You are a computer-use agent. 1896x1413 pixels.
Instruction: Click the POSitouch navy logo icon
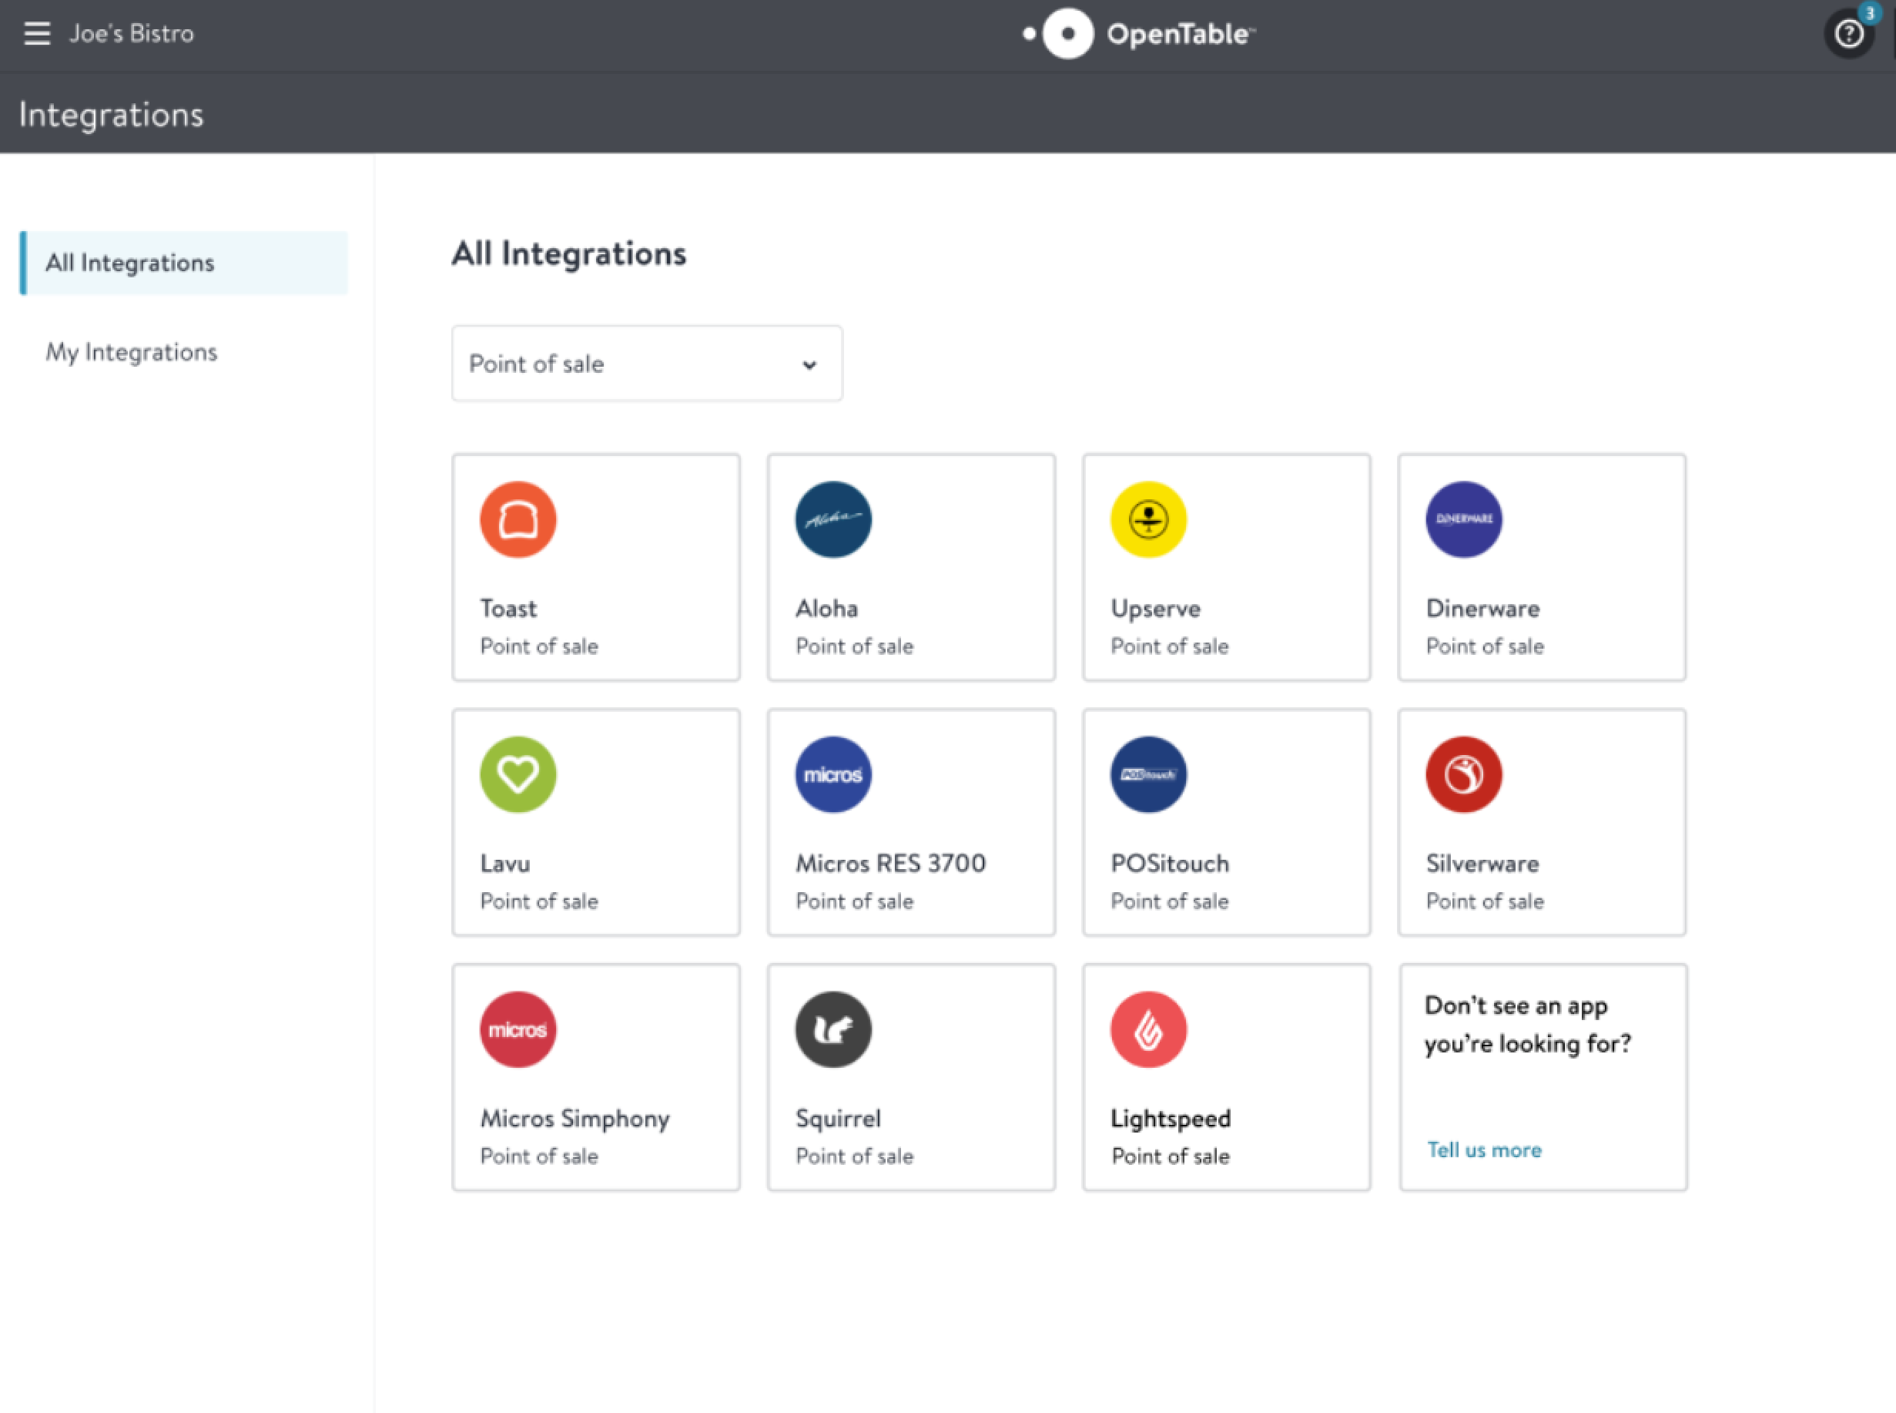click(x=1149, y=774)
